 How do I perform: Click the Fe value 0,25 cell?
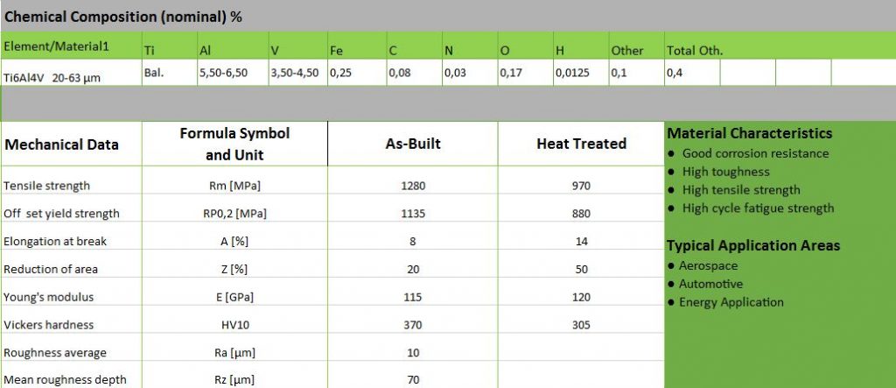click(357, 73)
